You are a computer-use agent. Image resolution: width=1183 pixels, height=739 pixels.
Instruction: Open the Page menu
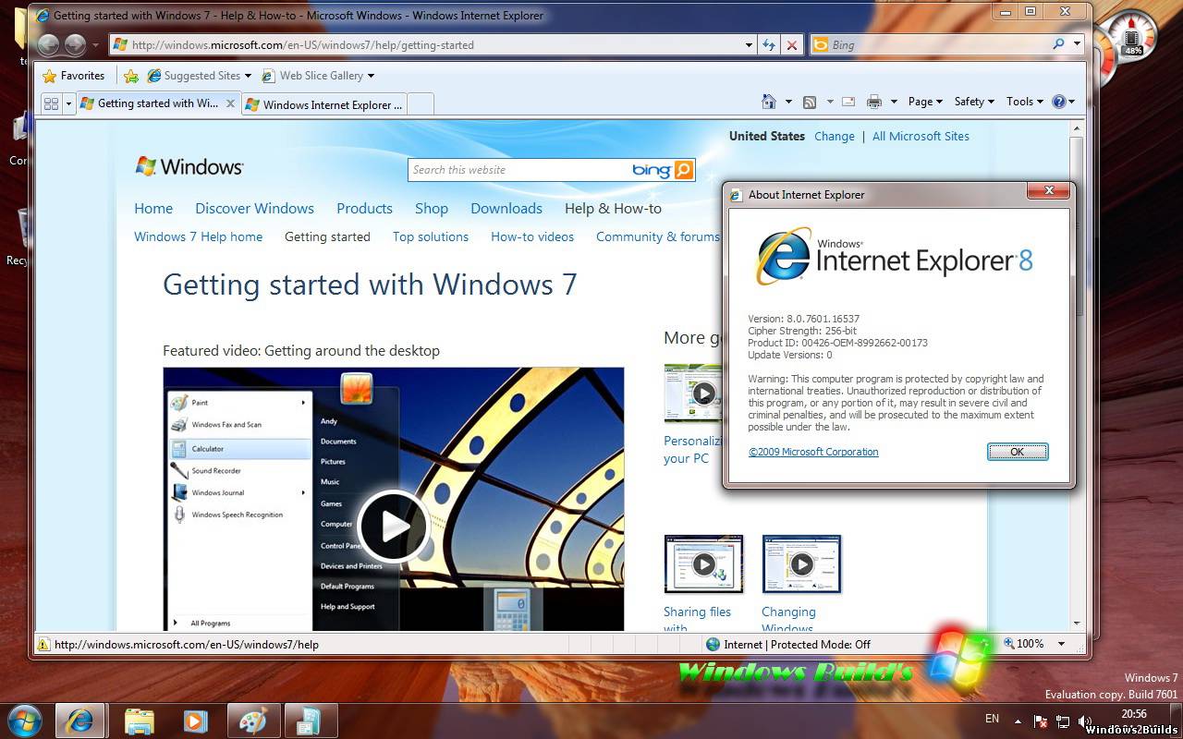(925, 102)
